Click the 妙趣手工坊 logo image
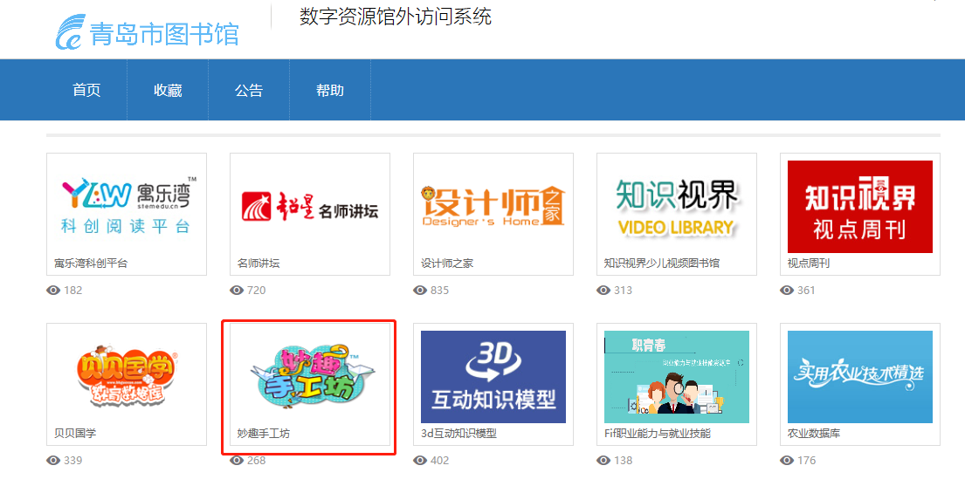This screenshot has width=965, height=493. [309, 377]
